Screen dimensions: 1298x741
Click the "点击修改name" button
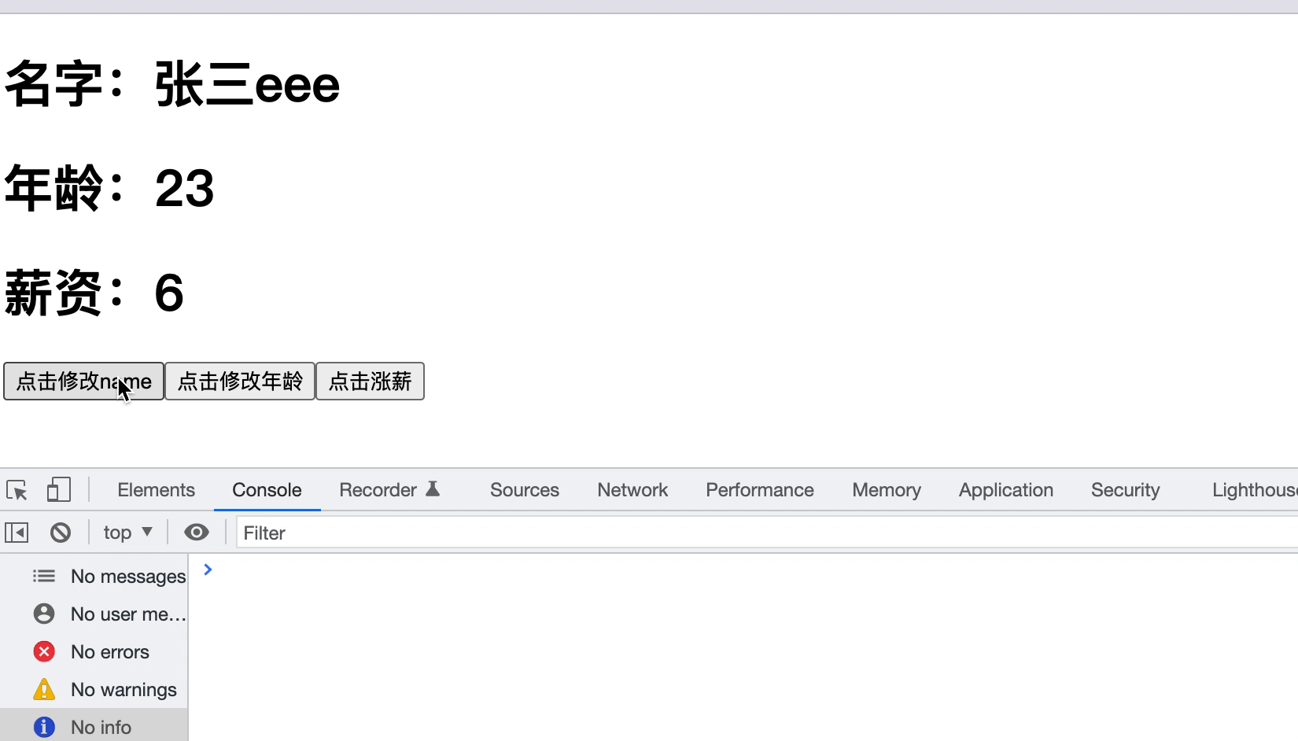(x=83, y=382)
